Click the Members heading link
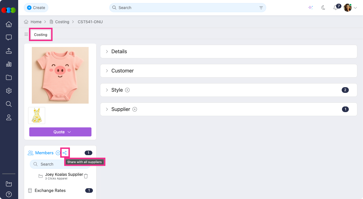 44,153
